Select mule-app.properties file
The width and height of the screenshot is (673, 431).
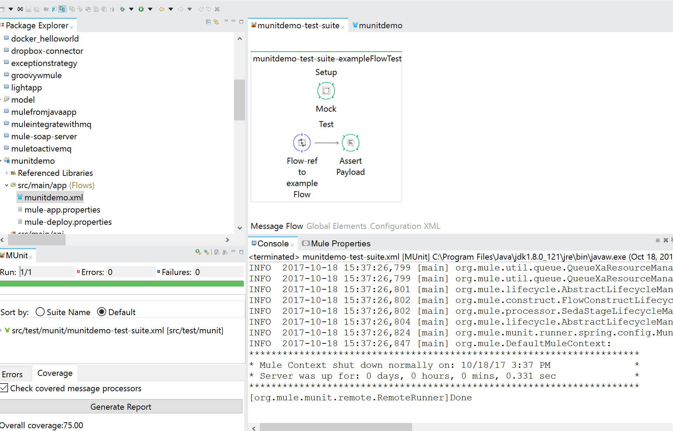(62, 210)
